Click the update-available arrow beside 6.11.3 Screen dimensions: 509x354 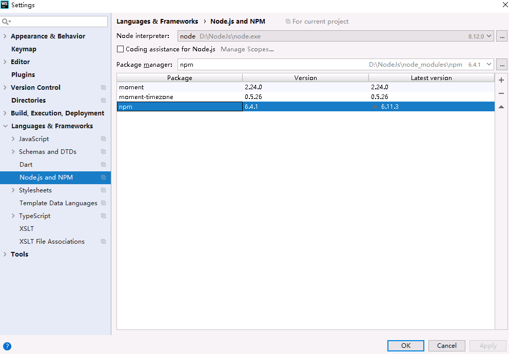[x=375, y=106]
